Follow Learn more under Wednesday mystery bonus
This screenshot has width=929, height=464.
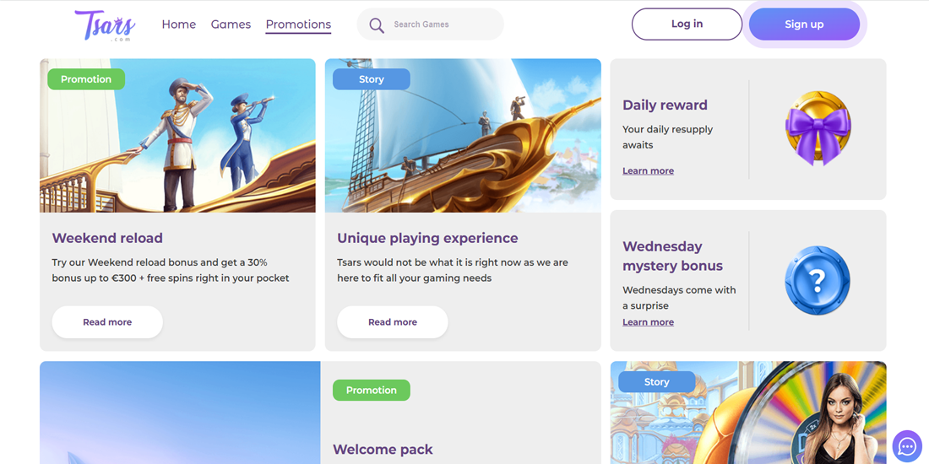coord(648,322)
